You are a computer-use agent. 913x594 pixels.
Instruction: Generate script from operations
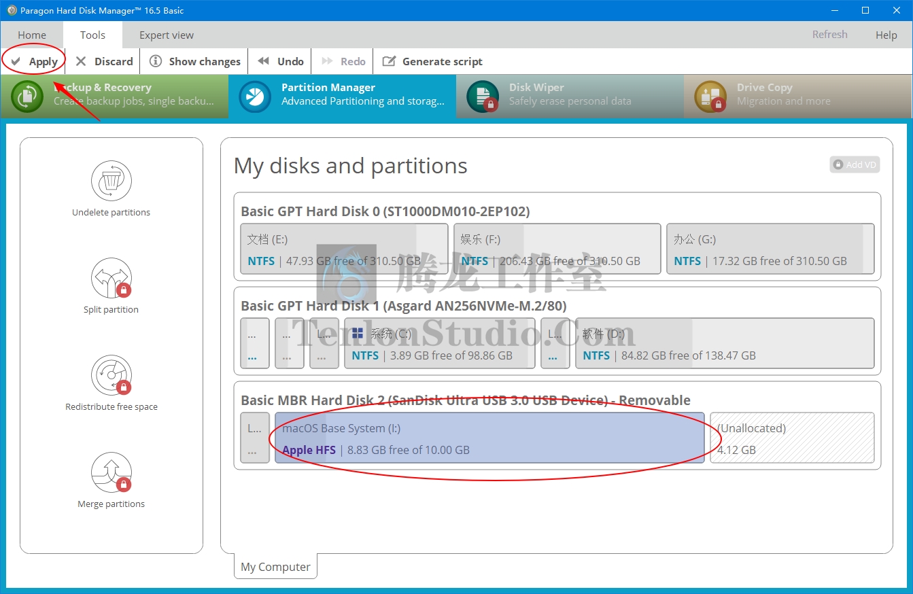coord(432,61)
